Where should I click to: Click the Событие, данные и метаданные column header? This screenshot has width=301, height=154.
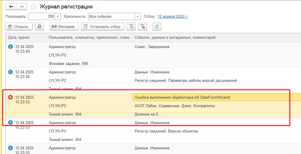(217, 38)
